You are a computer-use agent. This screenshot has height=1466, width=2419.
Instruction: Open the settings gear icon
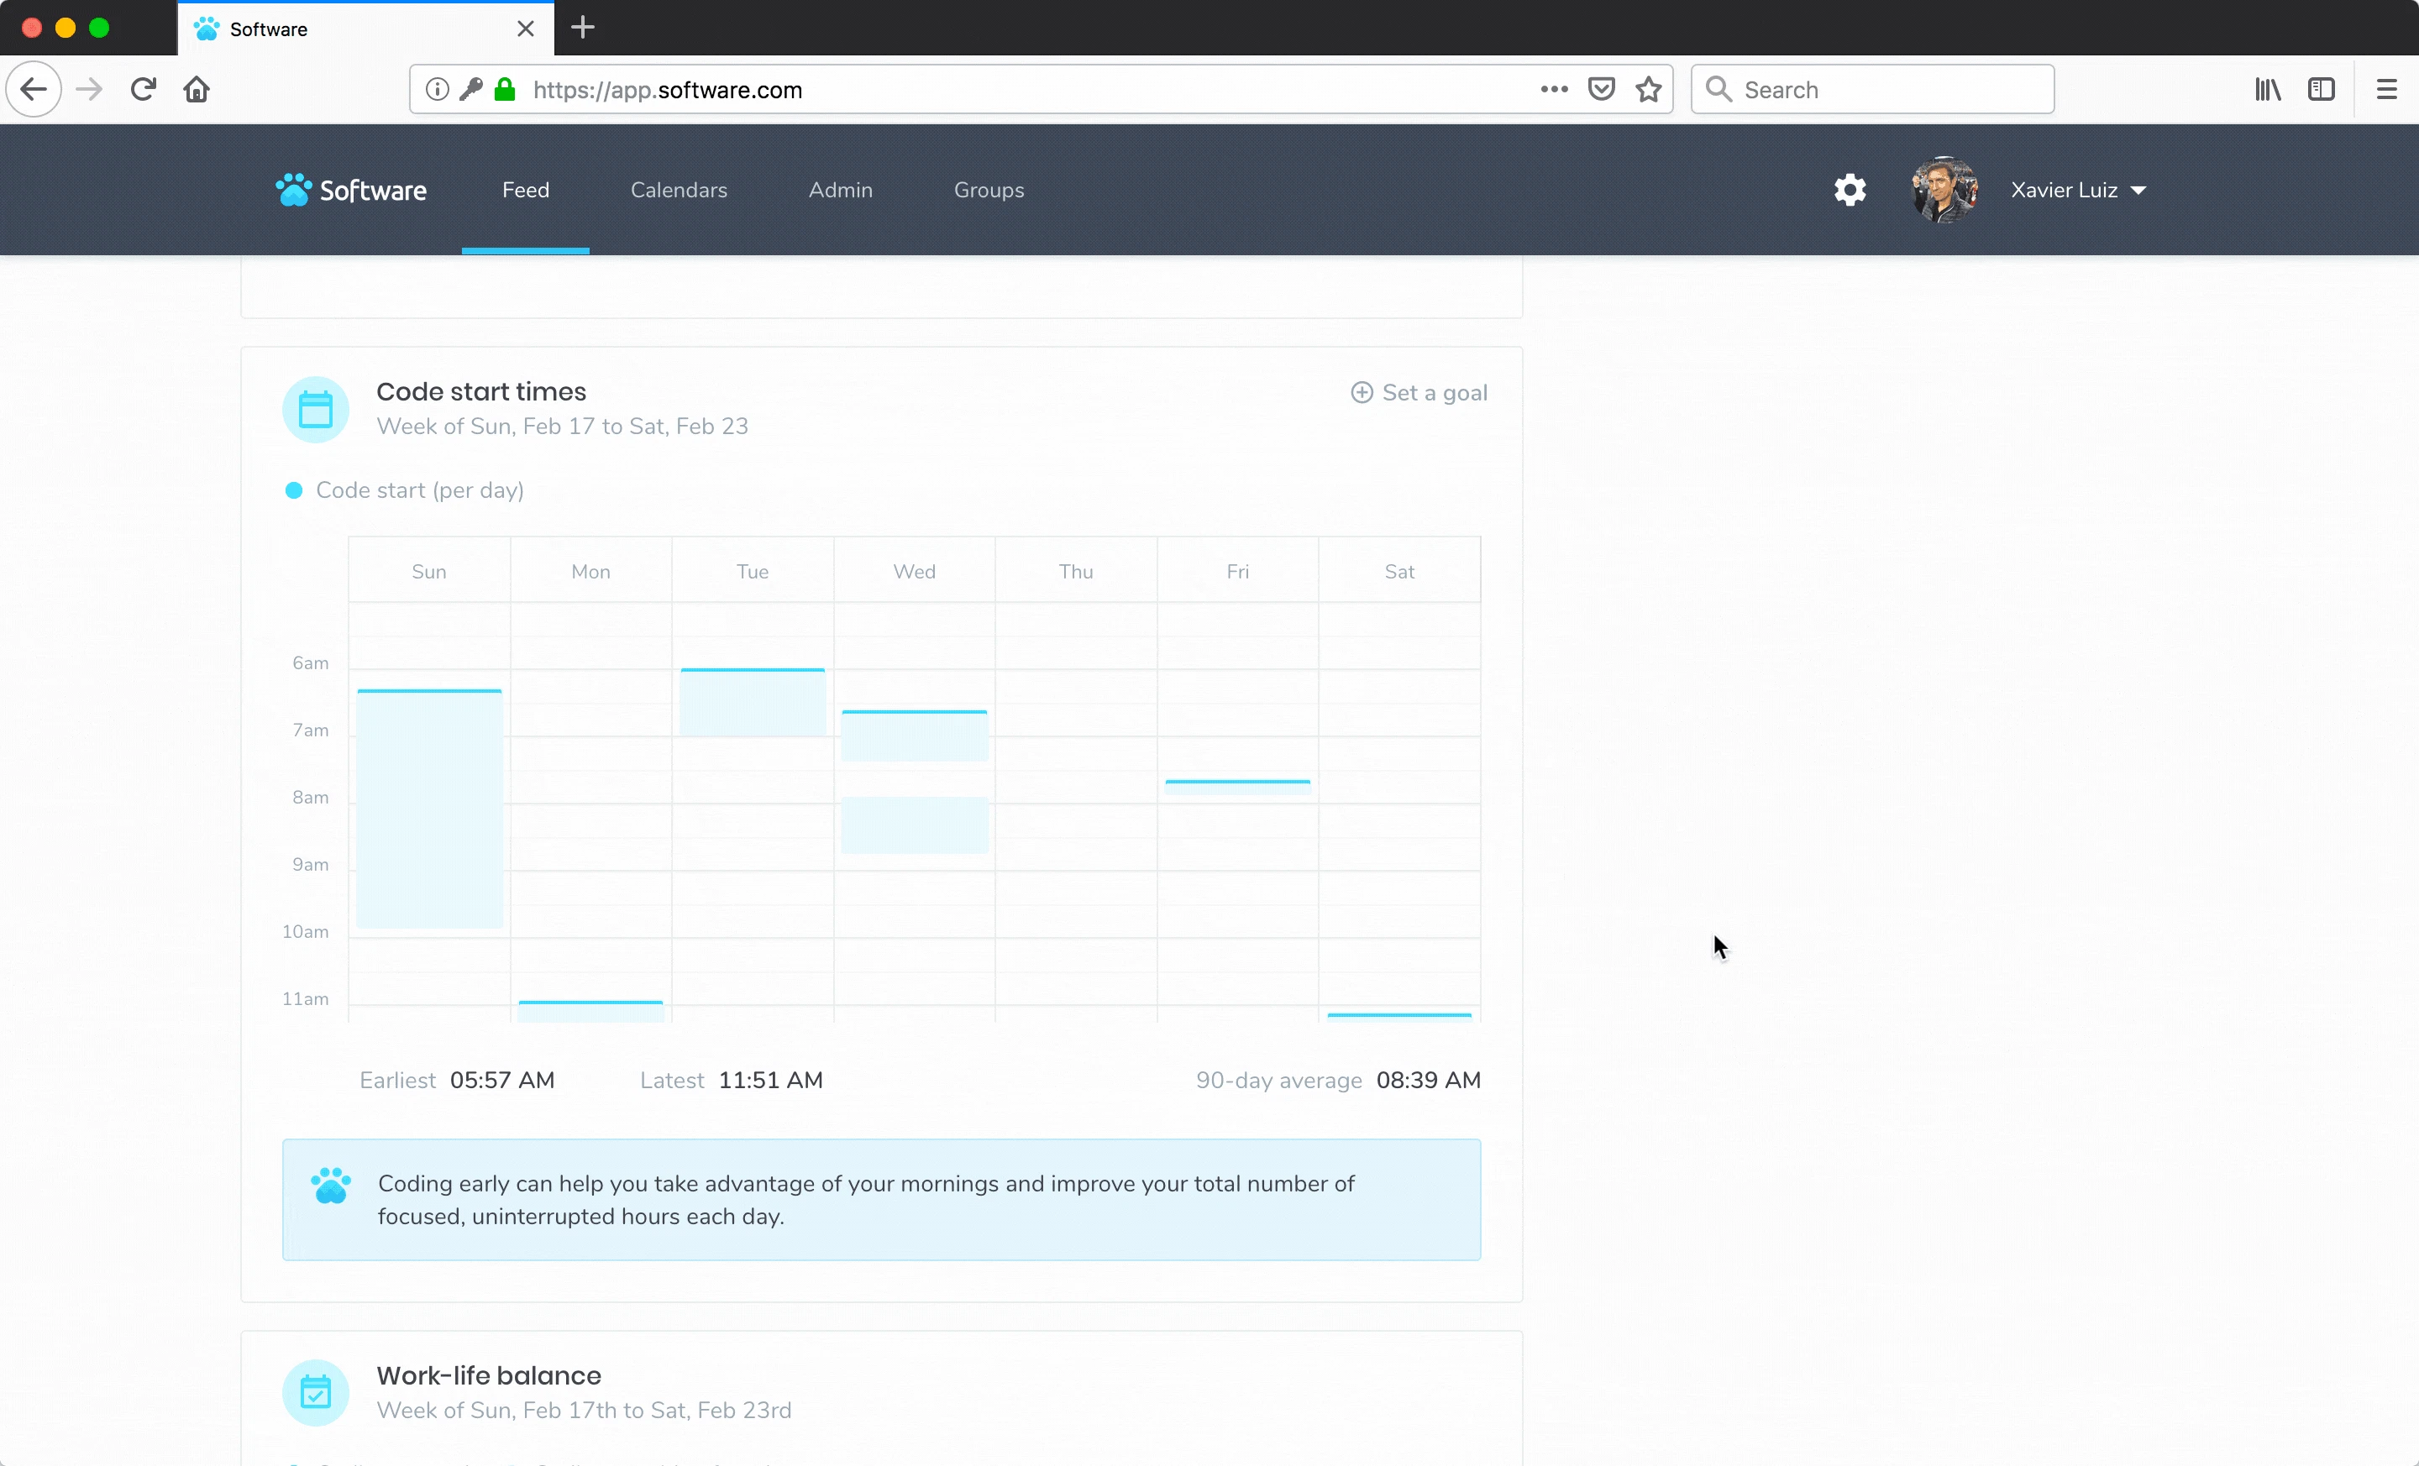[x=1850, y=191]
